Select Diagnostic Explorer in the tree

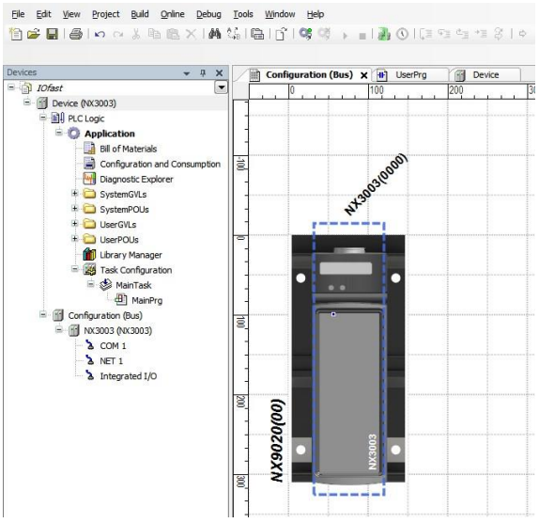point(136,179)
